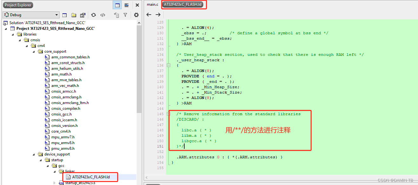Open the project options icon with checklist
This screenshot has height=185, width=418.
[x=83, y=15]
